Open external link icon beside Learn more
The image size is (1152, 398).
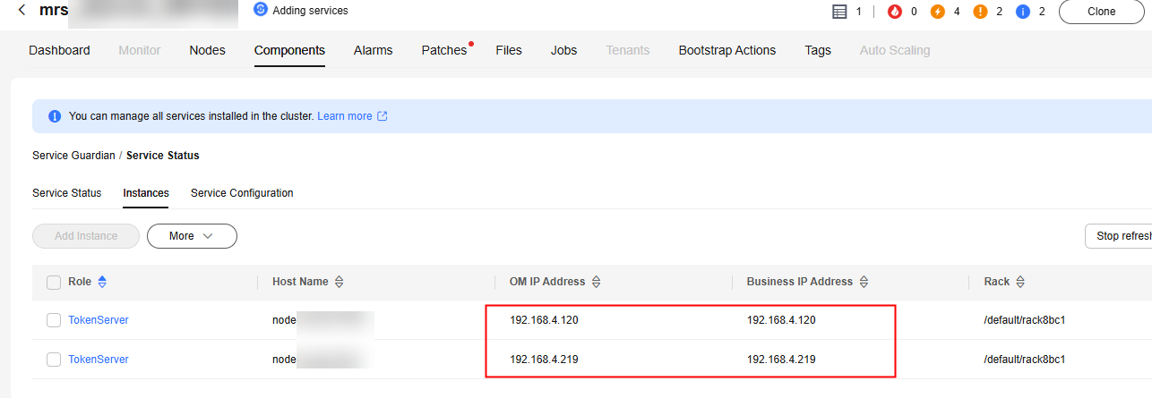(x=383, y=116)
